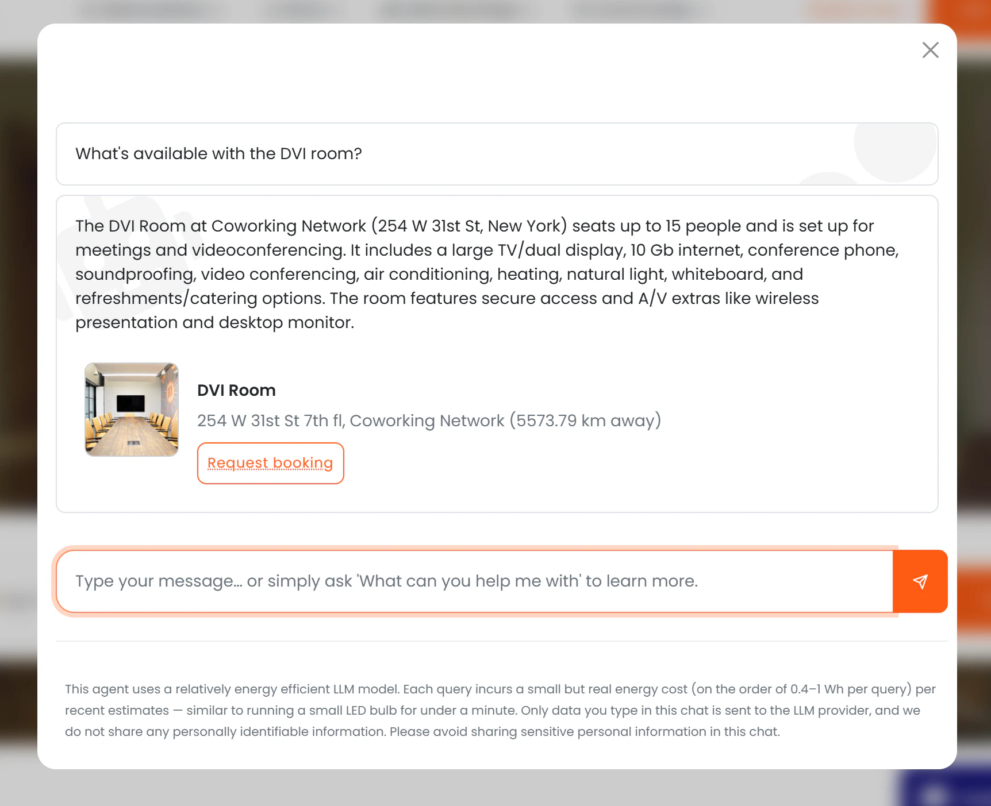Click the placeholder text in the chat box
This screenshot has height=806, width=991.
pyautogui.click(x=387, y=581)
